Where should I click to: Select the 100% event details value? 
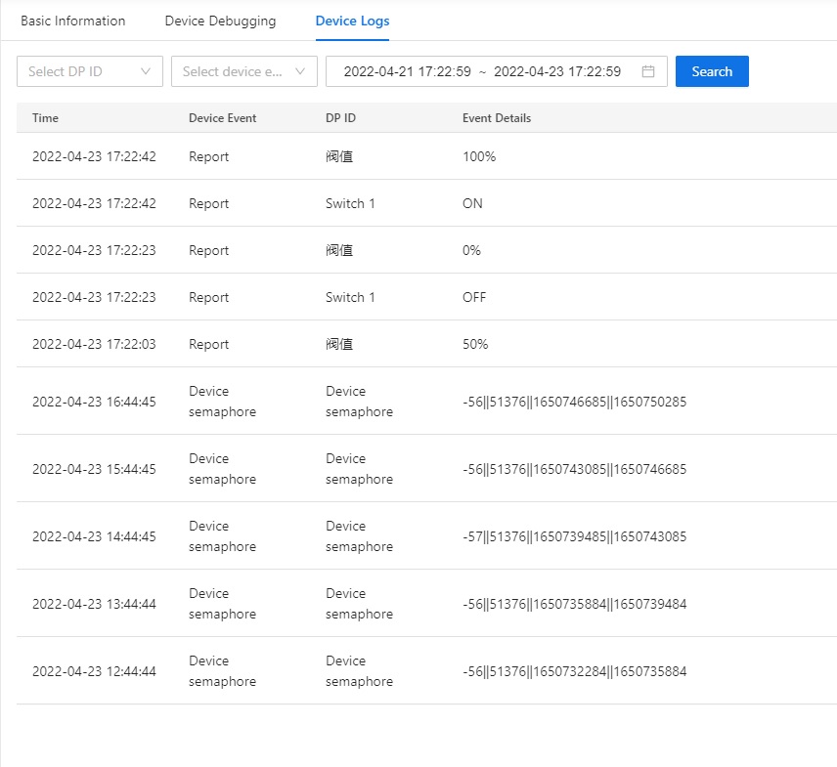click(x=479, y=156)
